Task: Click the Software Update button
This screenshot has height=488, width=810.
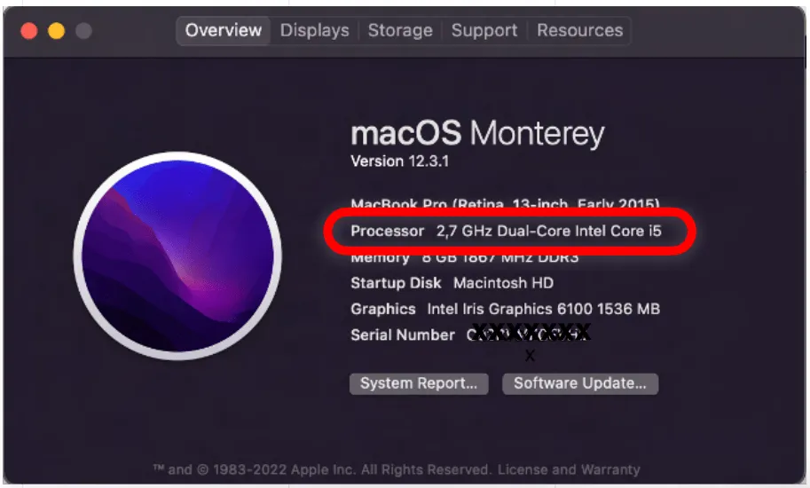Action: coord(580,383)
